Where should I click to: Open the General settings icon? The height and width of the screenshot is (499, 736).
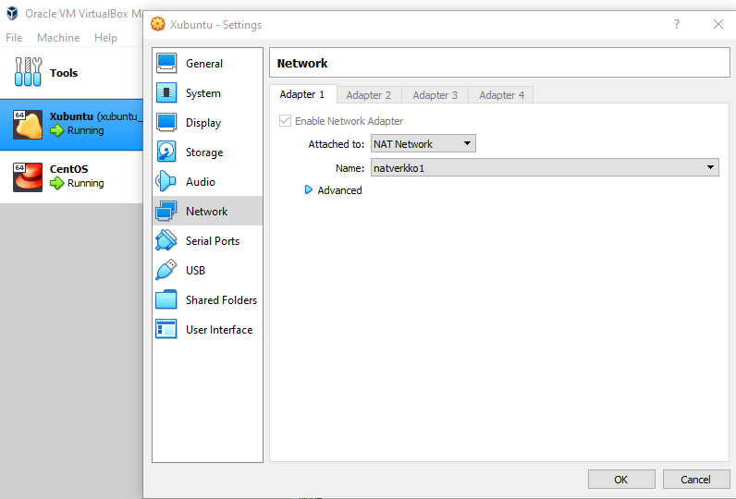pos(166,64)
